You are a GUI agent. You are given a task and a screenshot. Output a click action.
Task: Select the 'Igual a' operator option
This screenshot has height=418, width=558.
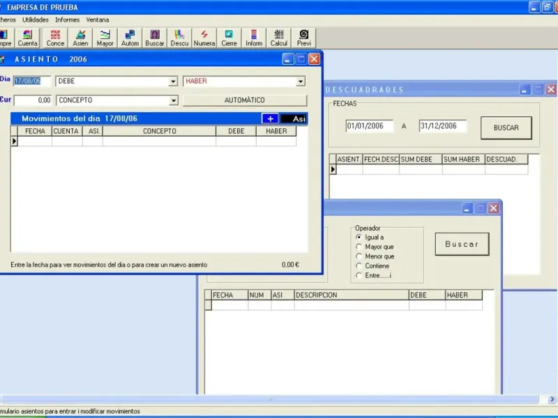click(359, 237)
